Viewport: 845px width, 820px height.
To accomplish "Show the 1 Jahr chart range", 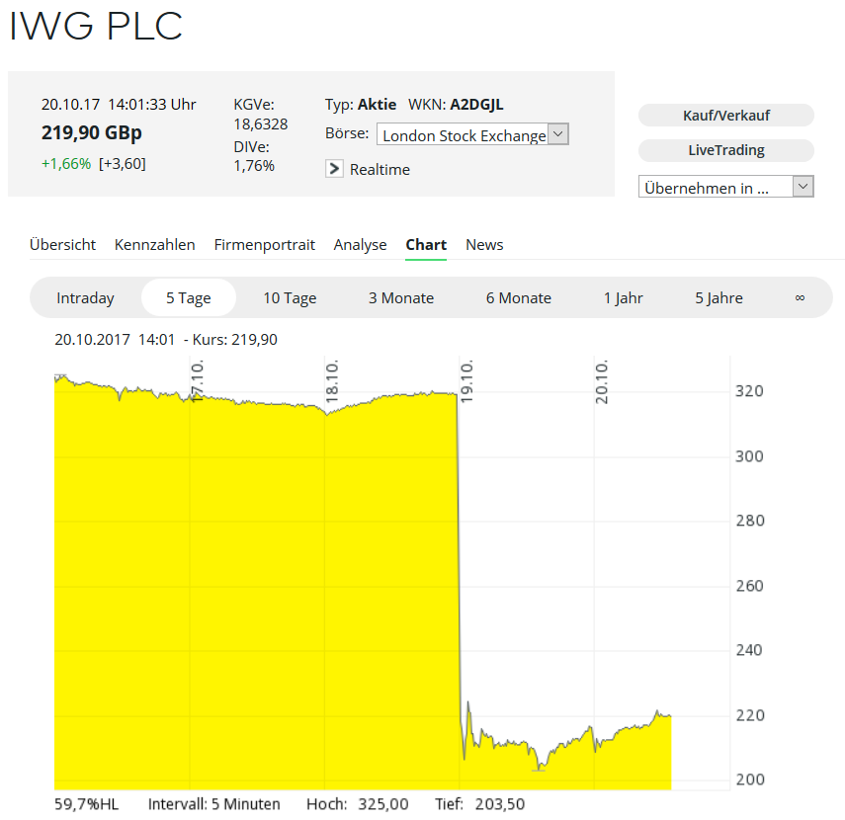I will coord(623,298).
